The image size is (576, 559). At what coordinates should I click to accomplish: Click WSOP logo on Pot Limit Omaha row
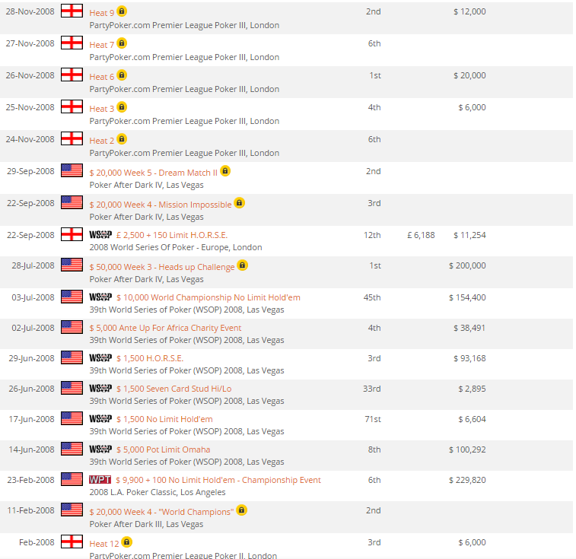[x=100, y=449]
